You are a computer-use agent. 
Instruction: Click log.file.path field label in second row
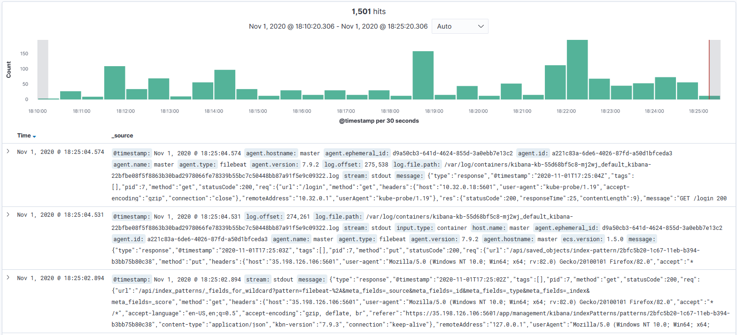tap(338, 217)
